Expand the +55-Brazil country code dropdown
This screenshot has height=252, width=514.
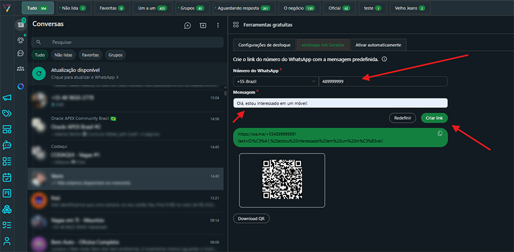pyautogui.click(x=275, y=81)
